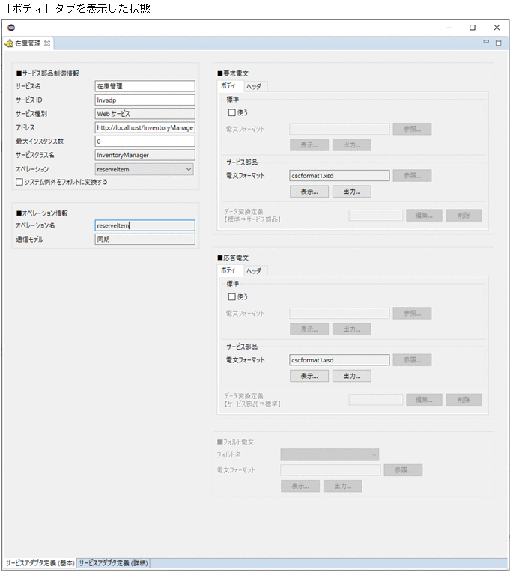513x575 pixels.
Task: Click the 在庫管理 tab icon
Action: point(9,43)
